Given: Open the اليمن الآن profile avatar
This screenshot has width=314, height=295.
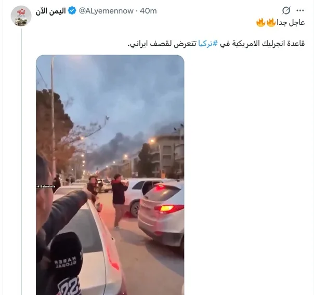Looking at the screenshot, I should coord(21,16).
